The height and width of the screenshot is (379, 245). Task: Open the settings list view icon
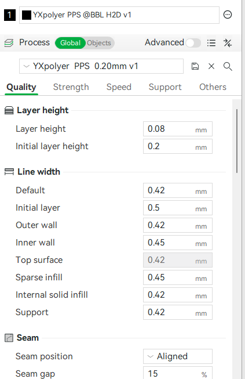coord(211,43)
